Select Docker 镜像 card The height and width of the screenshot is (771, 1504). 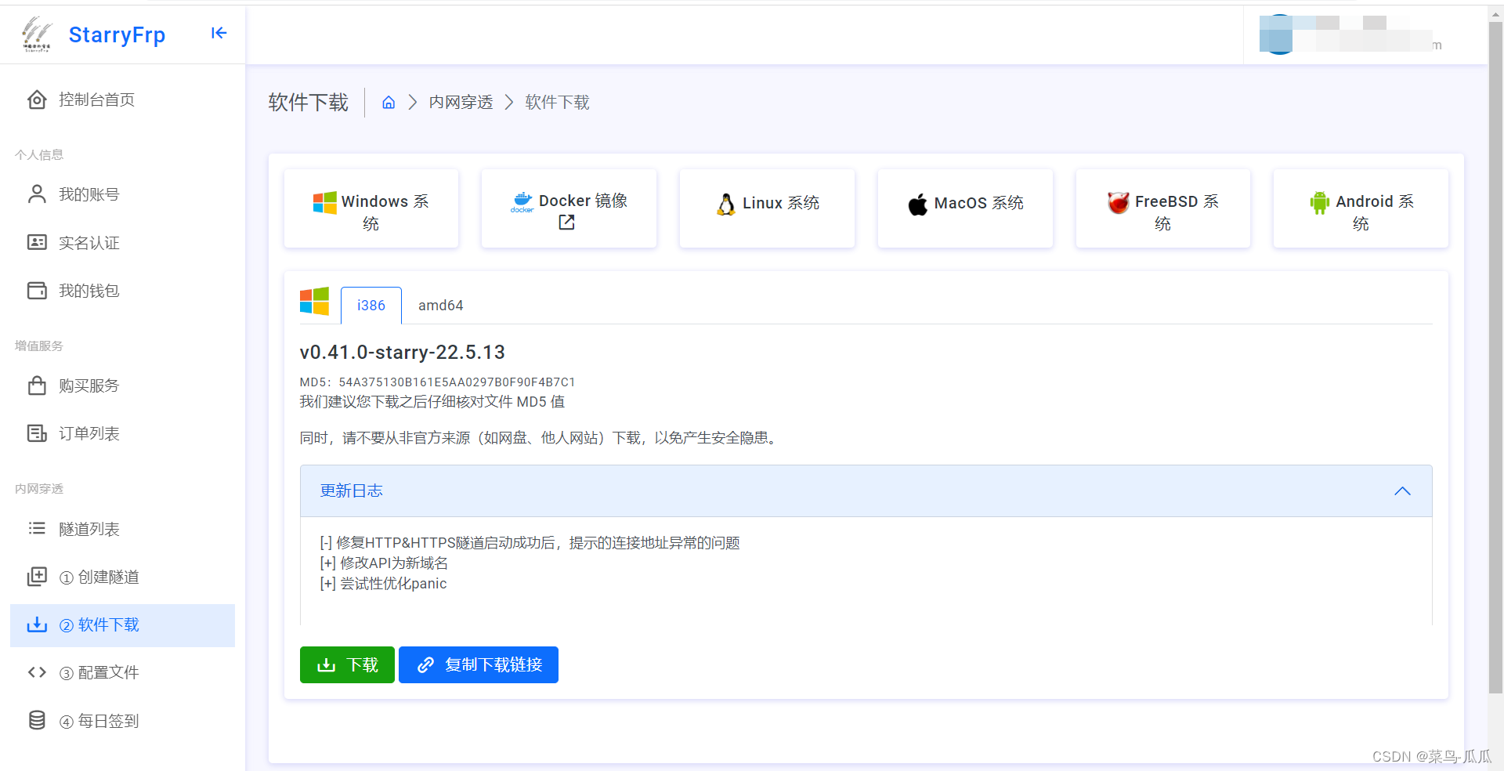(569, 209)
